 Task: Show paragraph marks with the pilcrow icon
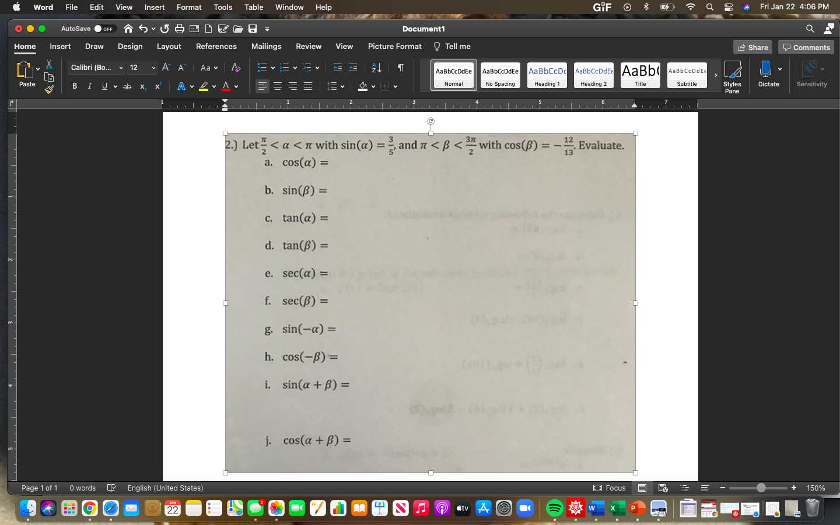[400, 68]
